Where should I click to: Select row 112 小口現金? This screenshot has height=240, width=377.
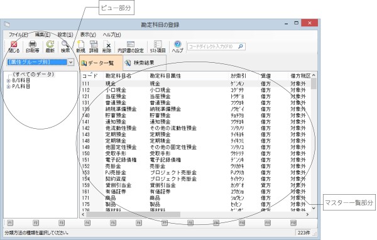click(x=195, y=90)
